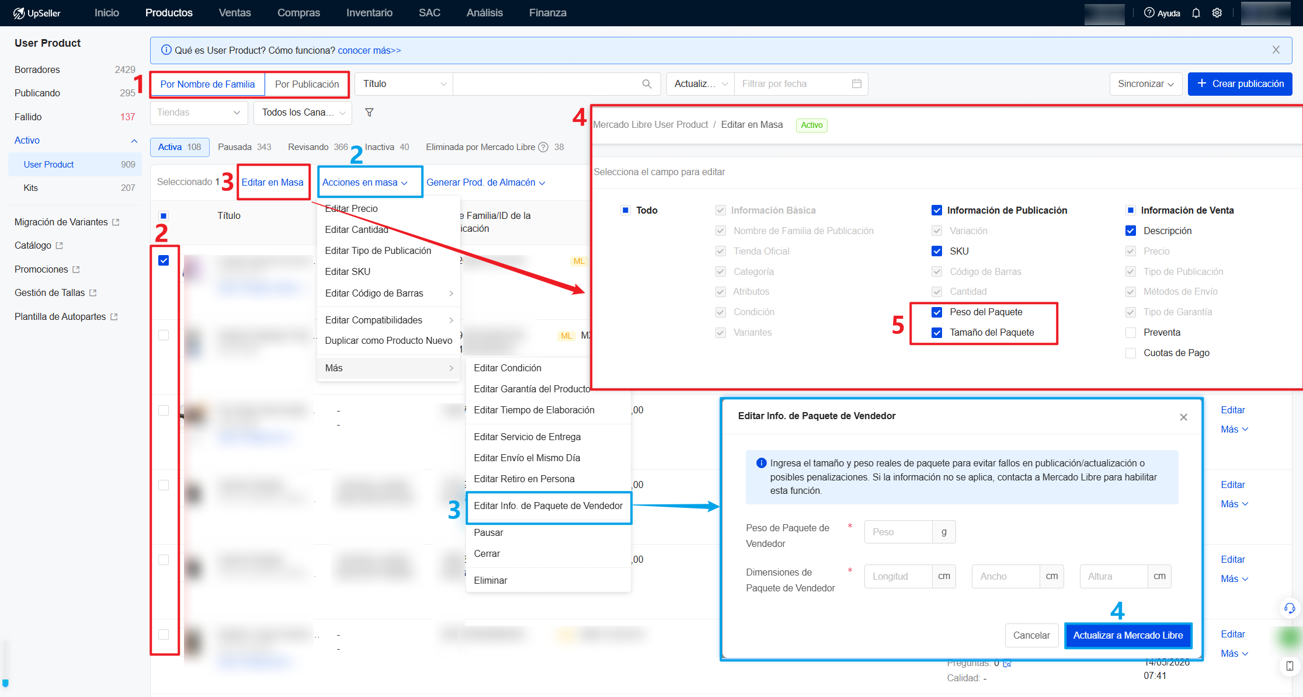Image resolution: width=1303 pixels, height=697 pixels.
Task: Close the Editar Info. de Paquete dialog
Action: tap(1183, 417)
